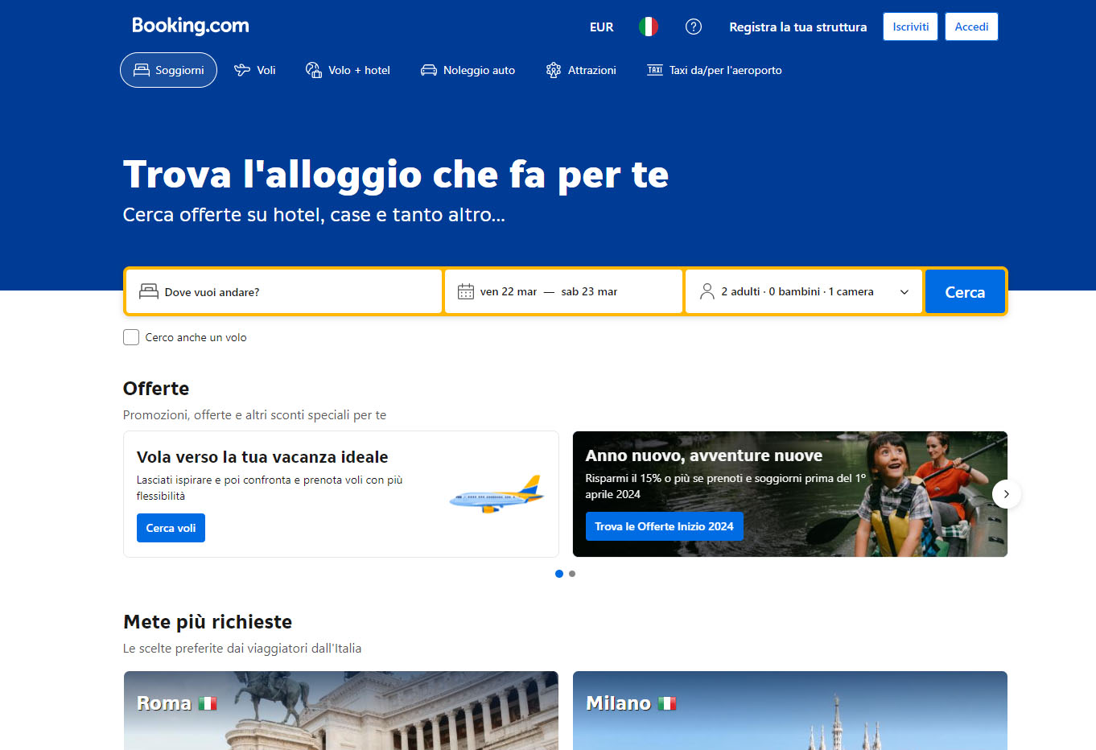Switch to the second carousel pagination dot

click(x=572, y=574)
